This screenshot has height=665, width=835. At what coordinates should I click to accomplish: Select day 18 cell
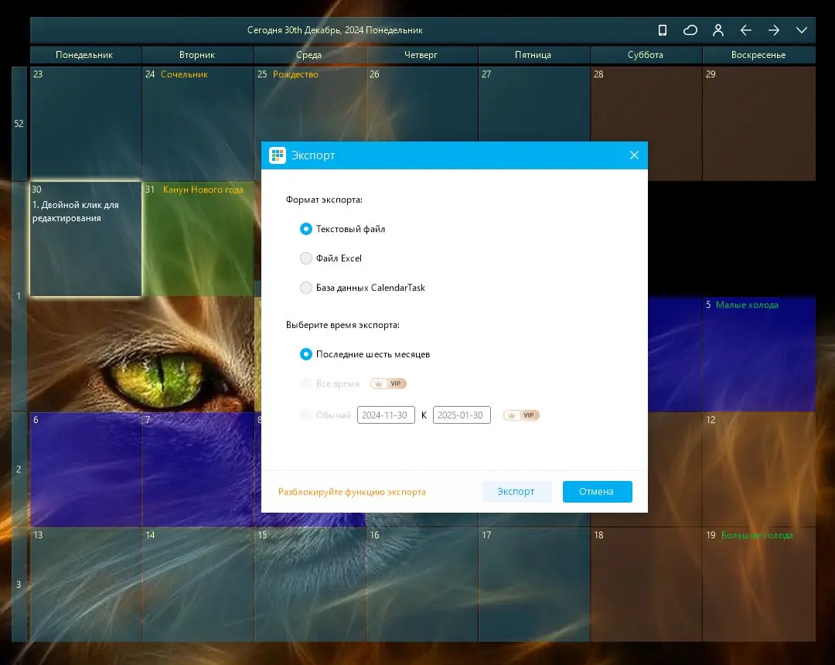(x=646, y=584)
